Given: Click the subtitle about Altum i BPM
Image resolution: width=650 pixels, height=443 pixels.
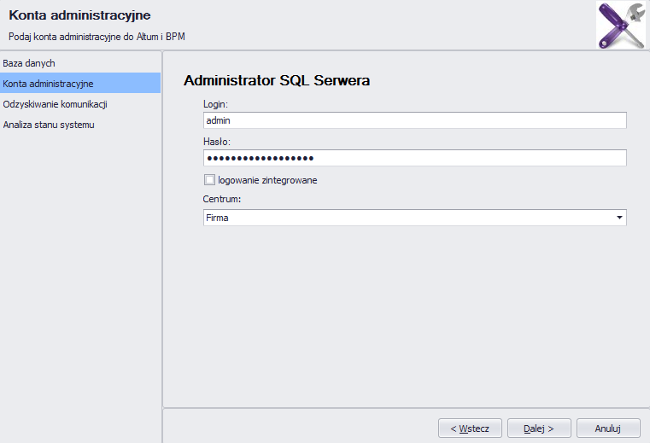Looking at the screenshot, I should pyautogui.click(x=97, y=37).
